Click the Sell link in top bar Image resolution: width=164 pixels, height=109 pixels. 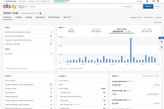(38, 1)
